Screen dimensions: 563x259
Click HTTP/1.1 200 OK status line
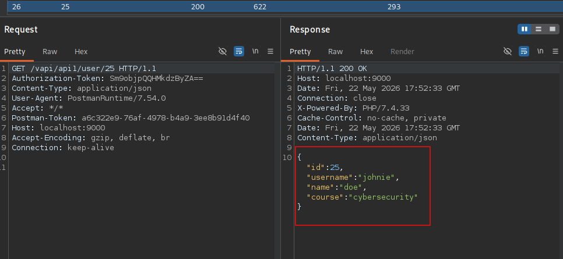click(x=332, y=69)
